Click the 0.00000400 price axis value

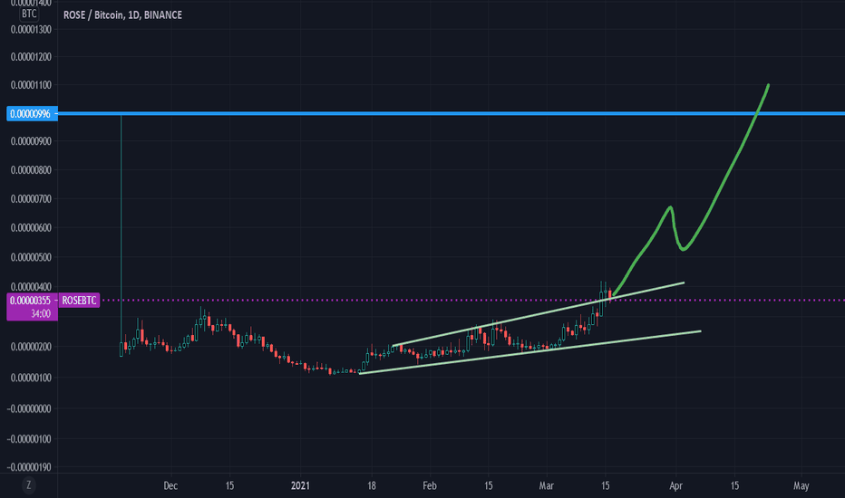(31, 287)
